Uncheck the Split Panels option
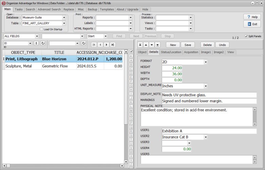Image resolution: width=265 pixels, height=170 pixels. tap(246, 36)
